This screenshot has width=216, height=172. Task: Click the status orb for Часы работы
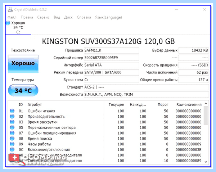(12, 144)
